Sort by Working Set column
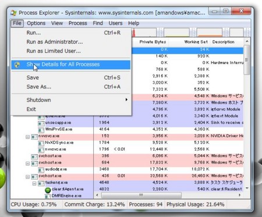Viewport: 262px width, 217px height. 190,42
